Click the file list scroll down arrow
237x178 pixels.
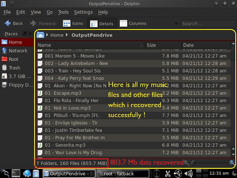click(233, 154)
